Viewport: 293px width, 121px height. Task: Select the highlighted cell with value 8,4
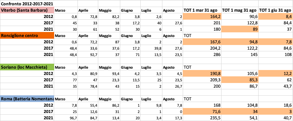pos(276,17)
